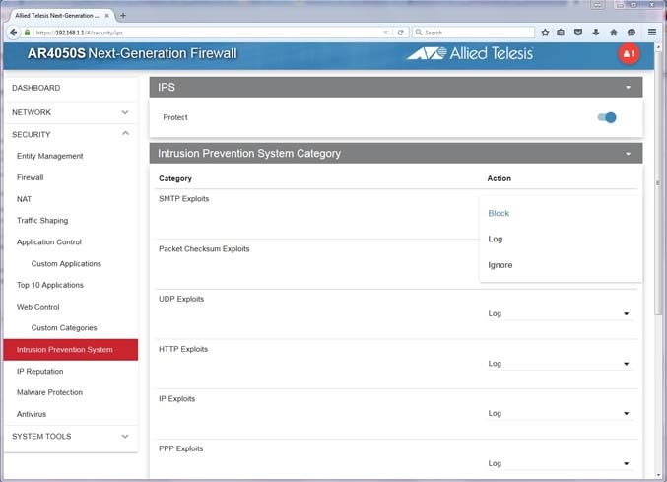The height and width of the screenshot is (482, 667).
Task: Go back with the browser back arrow
Action: tap(14, 33)
